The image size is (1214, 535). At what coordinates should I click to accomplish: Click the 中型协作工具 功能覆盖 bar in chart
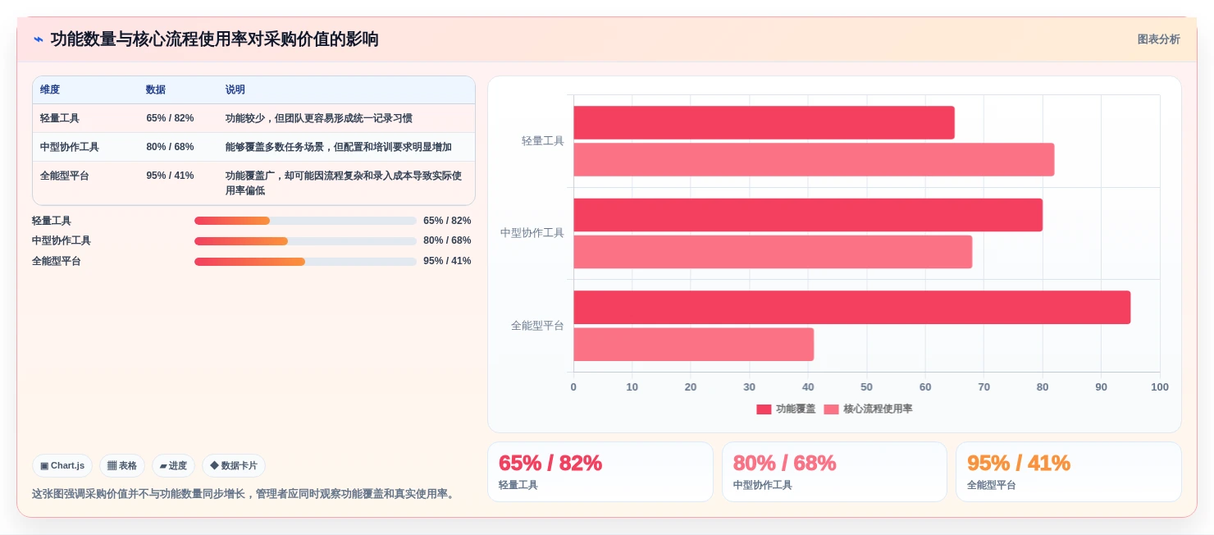click(x=808, y=215)
